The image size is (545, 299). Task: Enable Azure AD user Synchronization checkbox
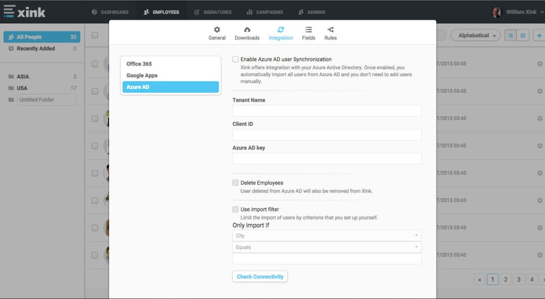(235, 59)
